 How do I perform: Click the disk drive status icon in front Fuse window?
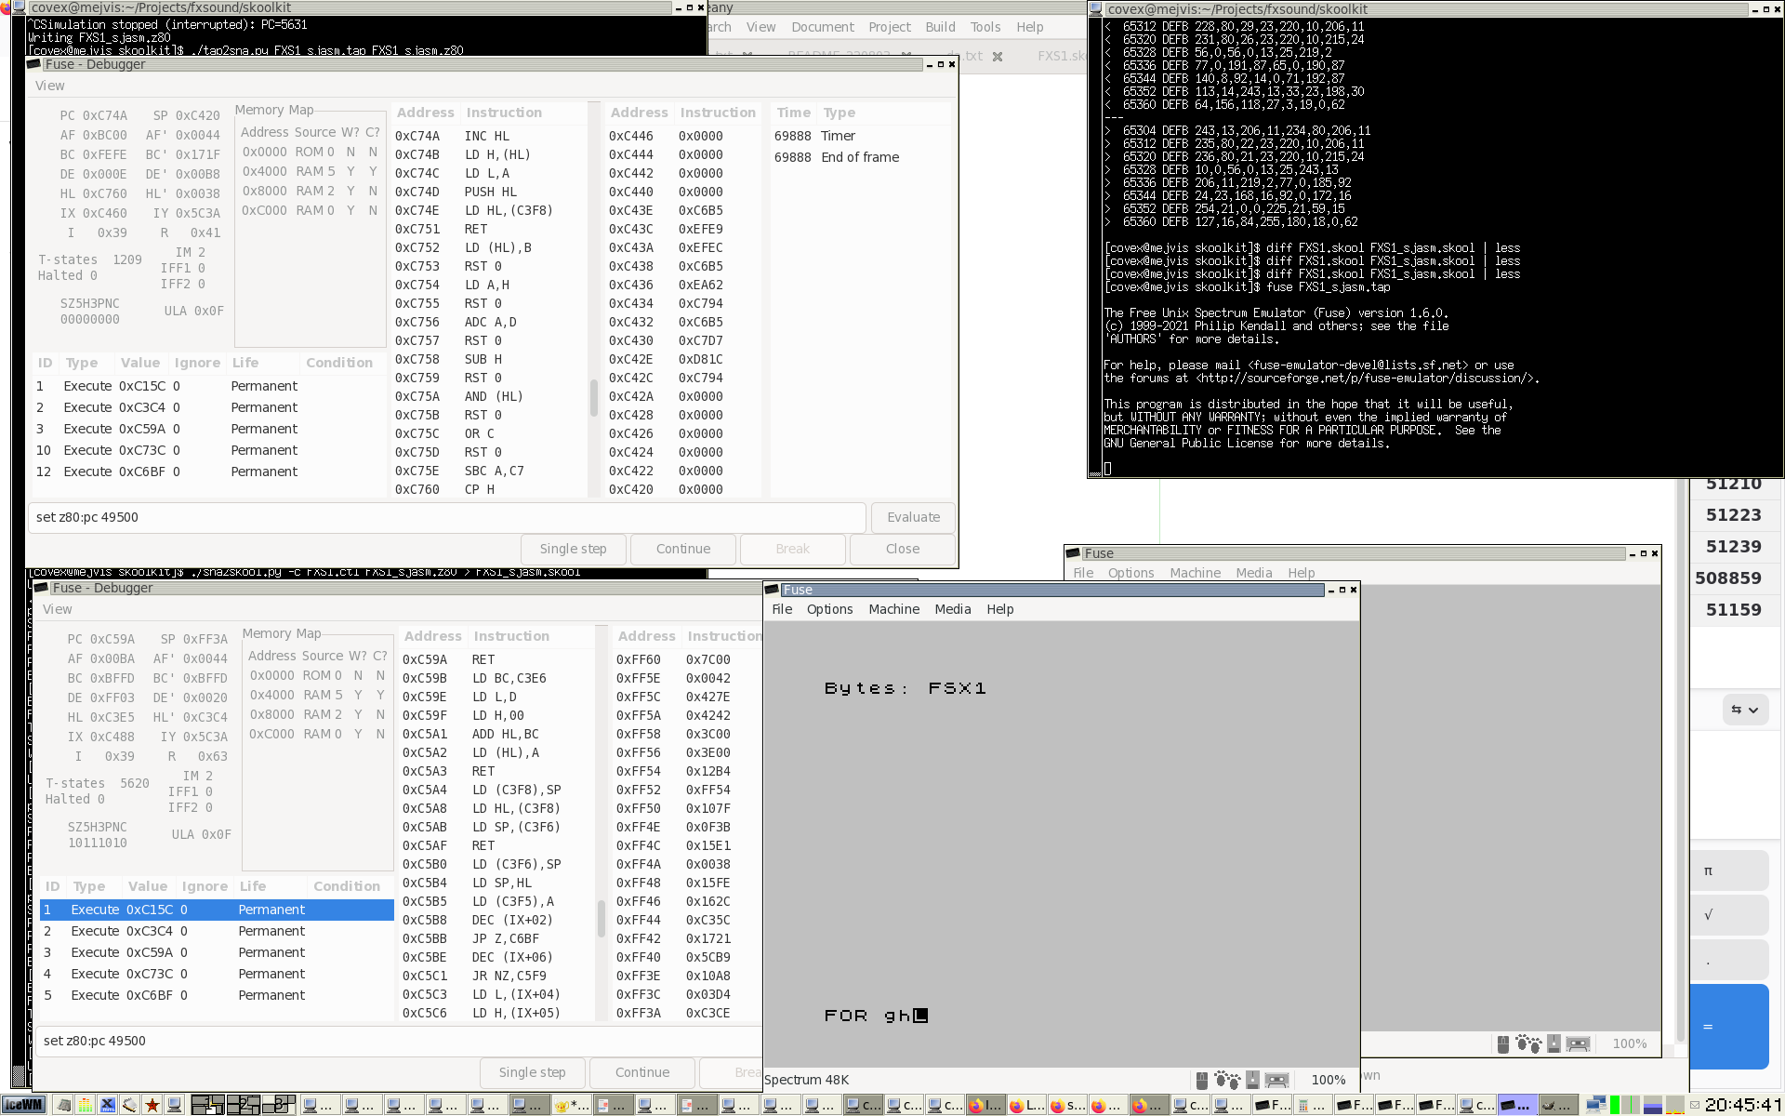(x=1252, y=1080)
